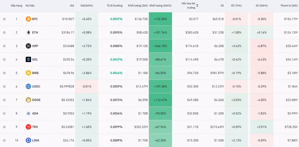299x147 pixels.
Task: Click the Chainlink hexagon logo icon
Action: tap(28, 140)
